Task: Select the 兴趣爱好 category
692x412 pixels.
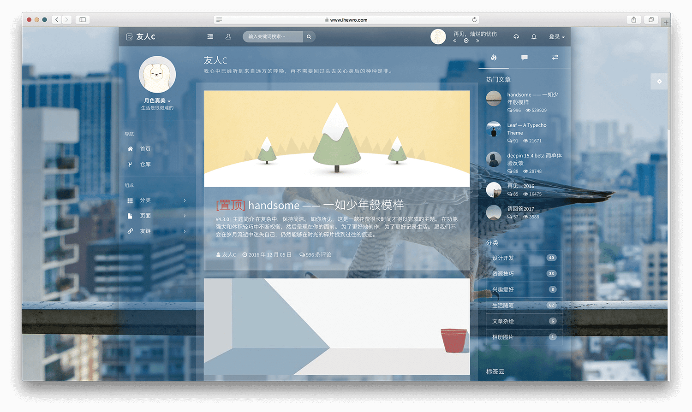Action: coord(524,290)
